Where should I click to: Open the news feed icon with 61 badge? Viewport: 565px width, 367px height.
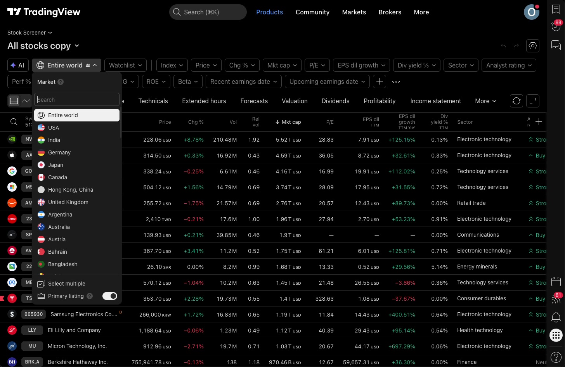(556, 299)
